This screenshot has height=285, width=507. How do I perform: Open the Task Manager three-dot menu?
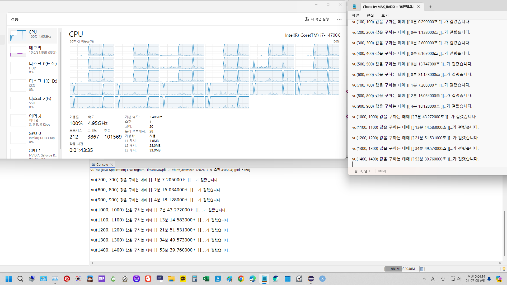coord(339,19)
